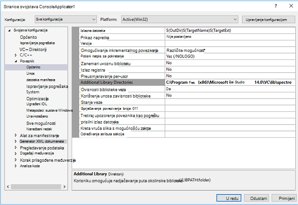
Task: Open the Konfiguracija dropdown
Action: 66,20
